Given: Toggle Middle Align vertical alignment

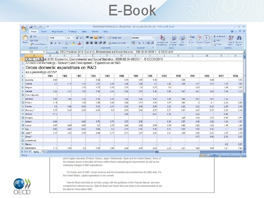Looking at the screenshot, I should tap(91, 38).
